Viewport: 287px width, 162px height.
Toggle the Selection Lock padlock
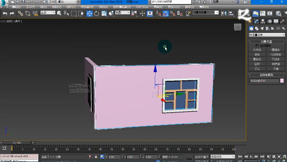pyautogui.click(x=96, y=157)
